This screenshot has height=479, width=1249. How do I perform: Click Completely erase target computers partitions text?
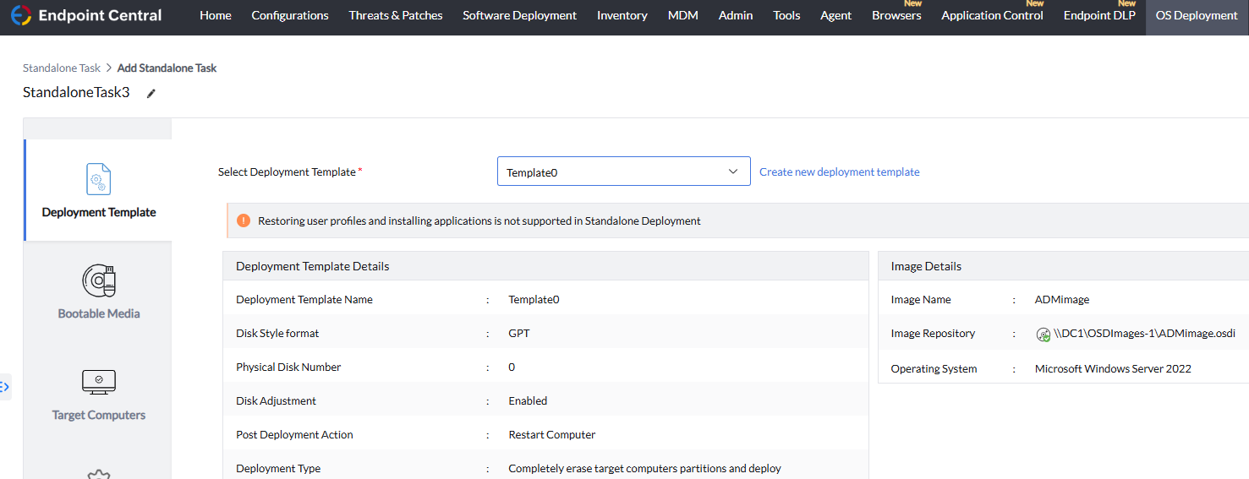(x=645, y=468)
